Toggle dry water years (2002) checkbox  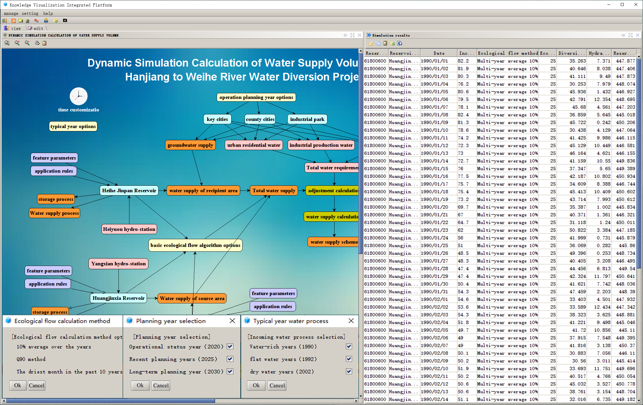(x=349, y=371)
